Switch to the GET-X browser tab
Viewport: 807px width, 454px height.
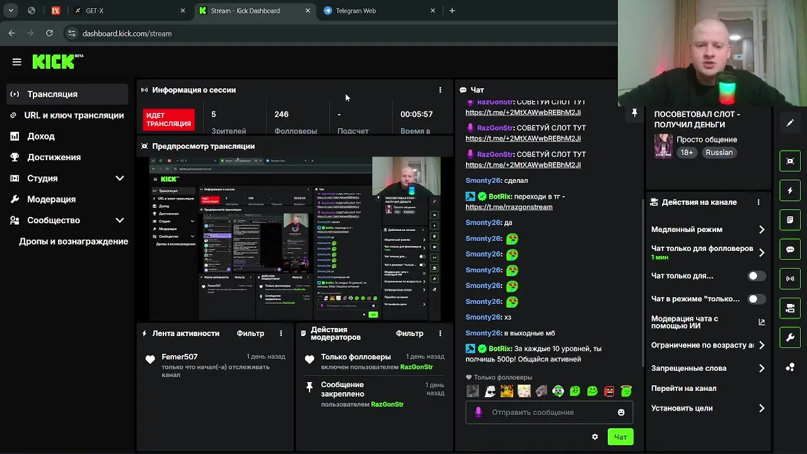(x=129, y=11)
